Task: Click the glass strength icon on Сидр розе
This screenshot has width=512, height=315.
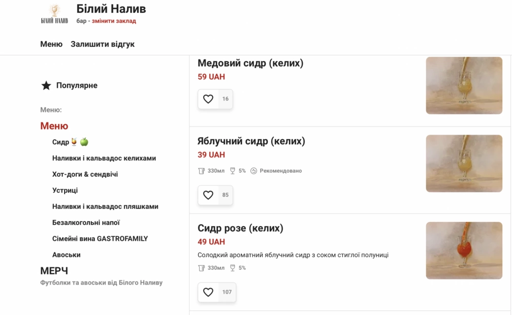Action: [x=233, y=268]
